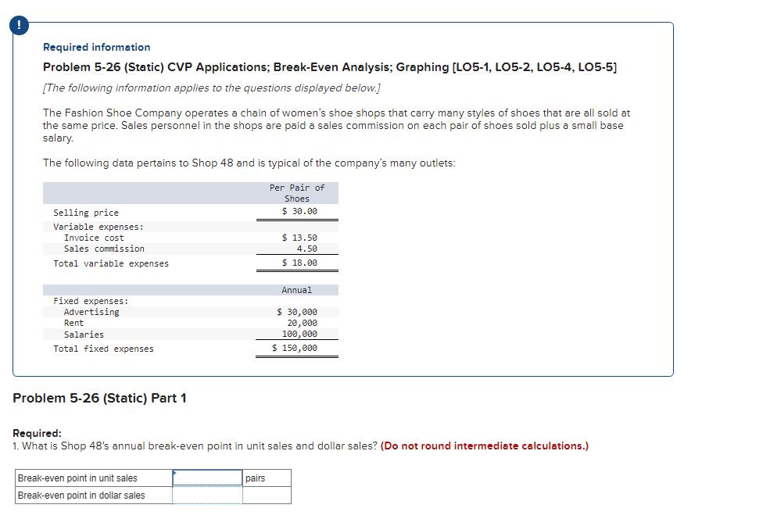Viewport: 770px width, 519px height.
Task: Click the Invoice cost $ 13.50 value
Action: pyautogui.click(x=299, y=238)
